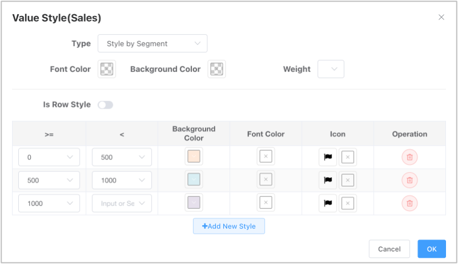
Task: Open the >= dropdown showing 1000
Action: click(49, 203)
